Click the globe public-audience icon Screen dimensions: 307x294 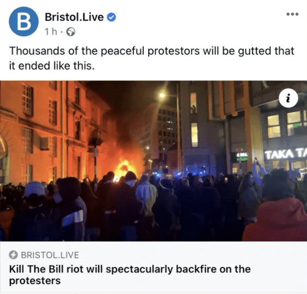[x=71, y=32]
